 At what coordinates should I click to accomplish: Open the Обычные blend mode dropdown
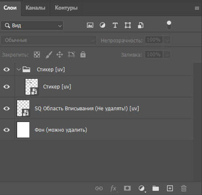[x=49, y=40]
